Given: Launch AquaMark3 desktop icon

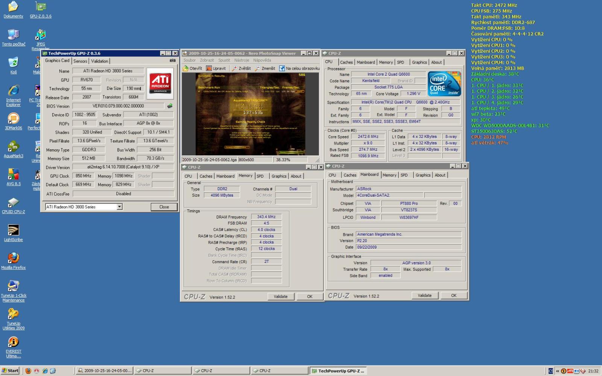Looking at the screenshot, I should tap(14, 149).
